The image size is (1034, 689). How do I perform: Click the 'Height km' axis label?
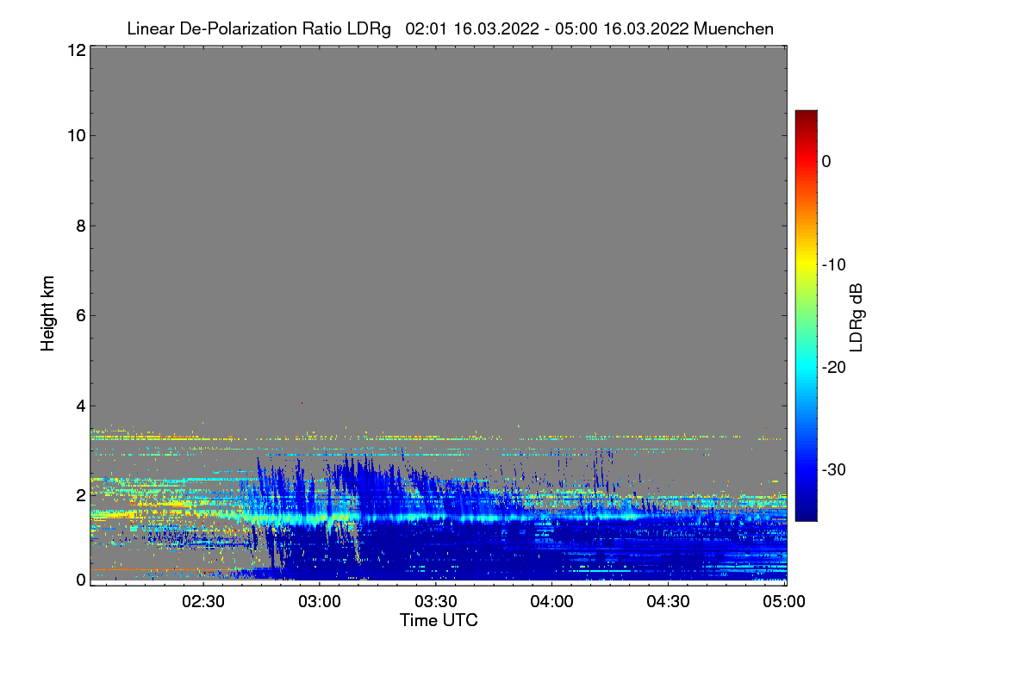coord(48,314)
